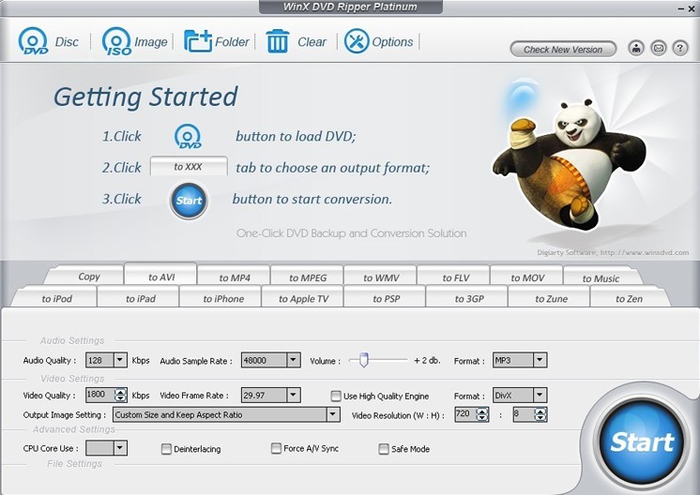Screen dimensions: 700x495
Task: Open the Options tools icon
Action: 357,41
